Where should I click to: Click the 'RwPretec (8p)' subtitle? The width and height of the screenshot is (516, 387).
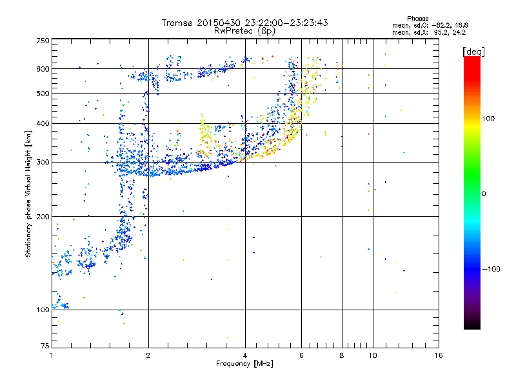tap(244, 31)
